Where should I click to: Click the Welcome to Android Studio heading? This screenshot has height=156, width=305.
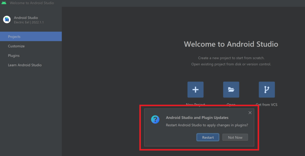[231, 44]
